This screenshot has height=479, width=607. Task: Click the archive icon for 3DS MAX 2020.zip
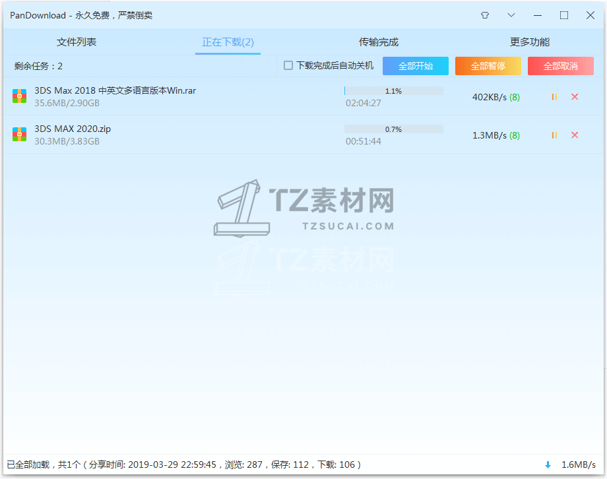(19, 135)
